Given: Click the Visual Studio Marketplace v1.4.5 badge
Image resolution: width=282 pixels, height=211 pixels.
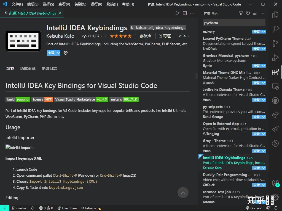Looking at the screenshot, I should pos(81,99).
